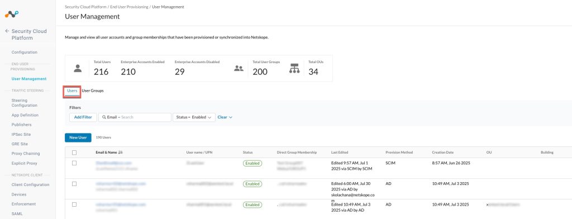This screenshot has height=219, width=572.
Task: Click the Enabled badge in the SCIM row
Action: click(252, 163)
